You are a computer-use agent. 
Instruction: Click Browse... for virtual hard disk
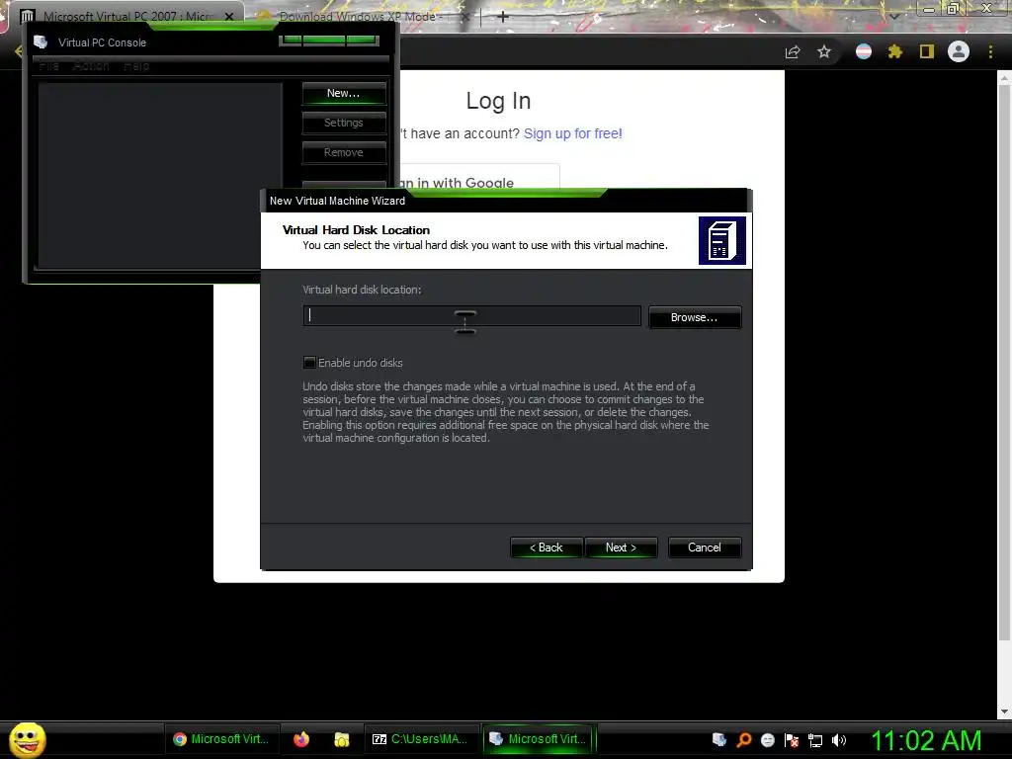pyautogui.click(x=695, y=317)
